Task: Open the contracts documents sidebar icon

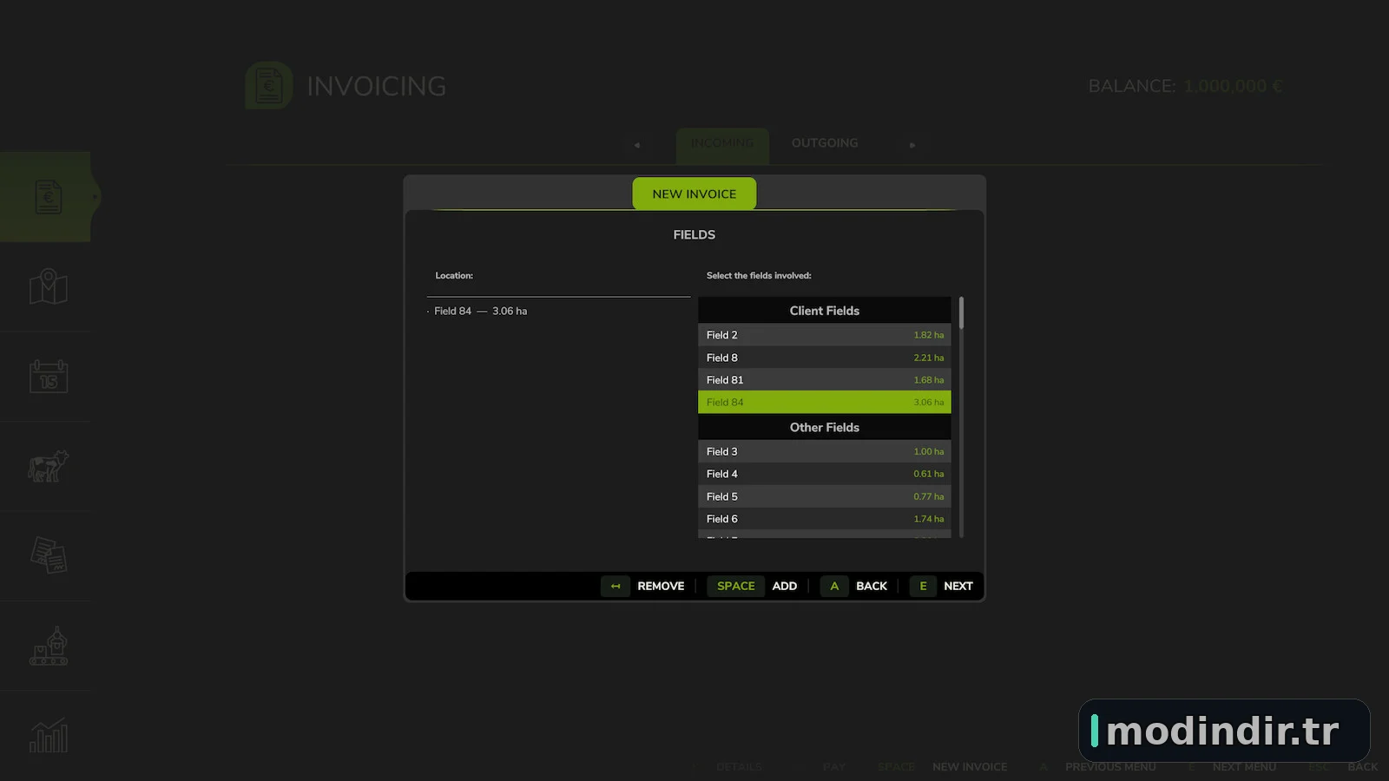Action: click(49, 555)
